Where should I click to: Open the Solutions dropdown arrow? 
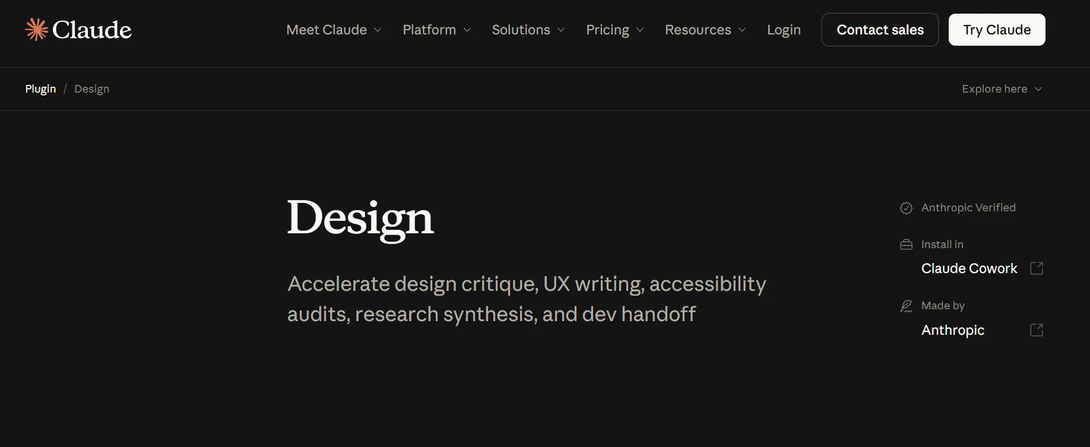(561, 30)
